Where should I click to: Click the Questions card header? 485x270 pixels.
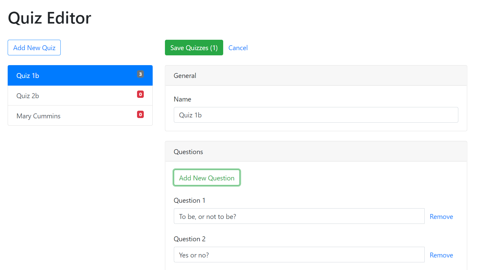316,152
